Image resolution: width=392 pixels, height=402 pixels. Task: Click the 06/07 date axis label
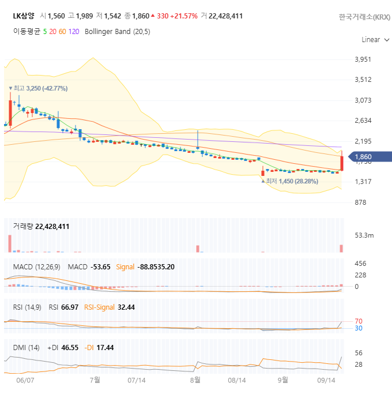point(25,380)
